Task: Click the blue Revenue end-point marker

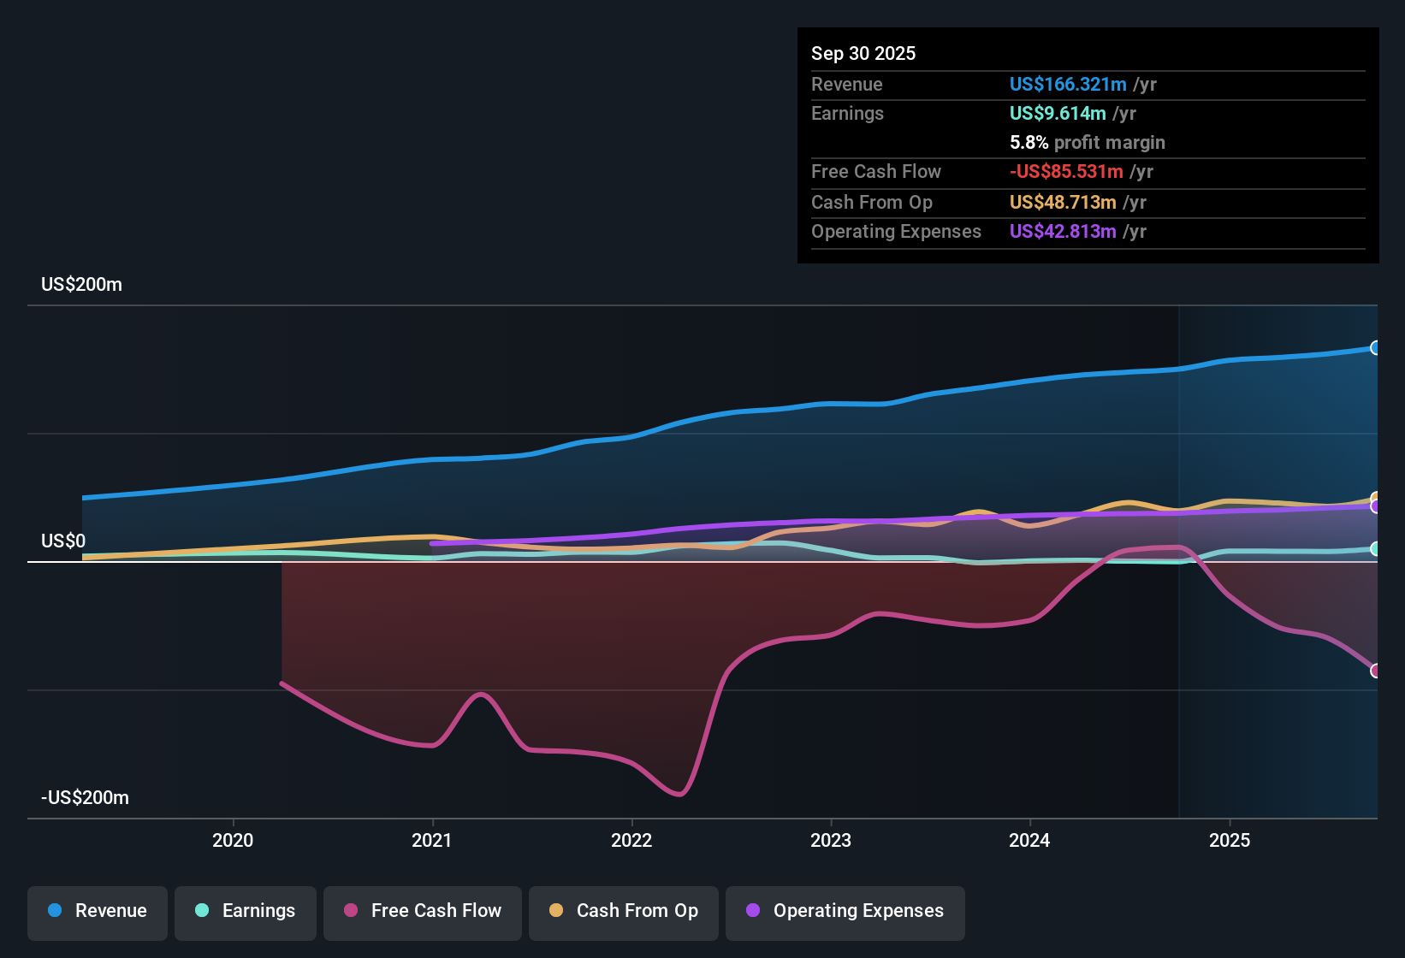Action: coord(1376,348)
